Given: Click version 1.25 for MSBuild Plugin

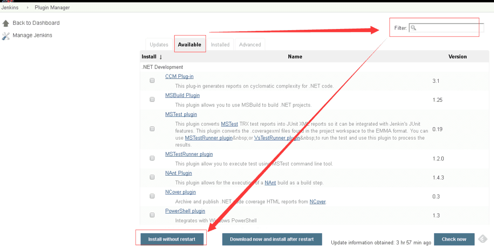Looking at the screenshot, I should (437, 100).
